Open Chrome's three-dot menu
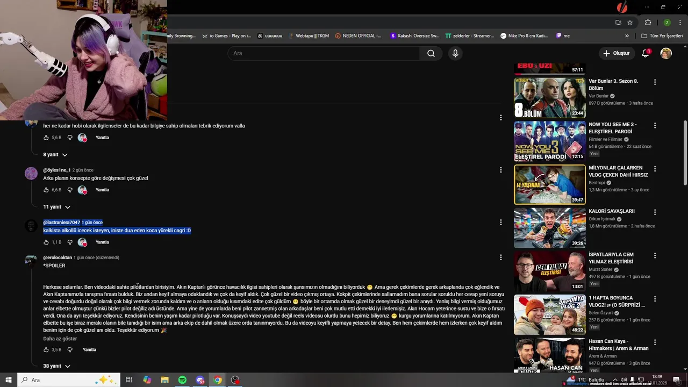The width and height of the screenshot is (688, 387). click(x=680, y=23)
